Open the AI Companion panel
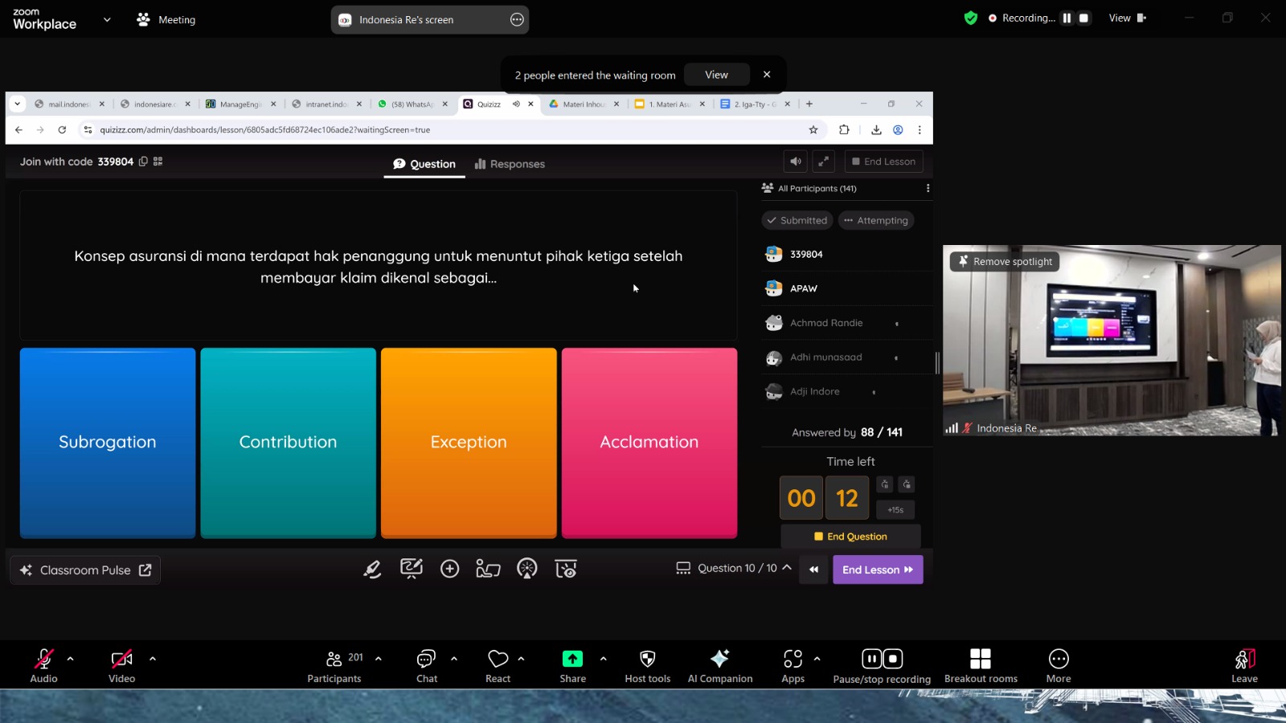Image resolution: width=1286 pixels, height=723 pixels. pyautogui.click(x=720, y=666)
